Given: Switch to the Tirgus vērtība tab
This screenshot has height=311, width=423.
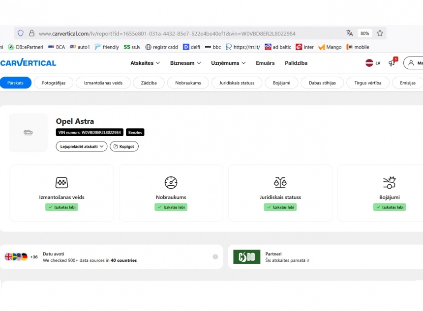Looking at the screenshot, I should (x=368, y=83).
